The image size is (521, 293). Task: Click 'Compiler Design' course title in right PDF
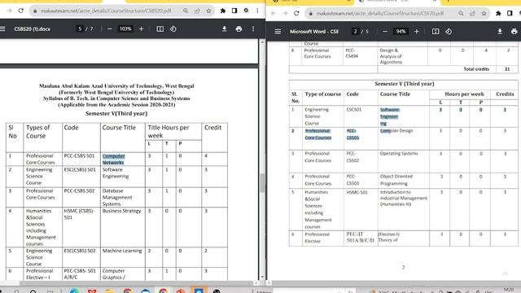(396, 131)
